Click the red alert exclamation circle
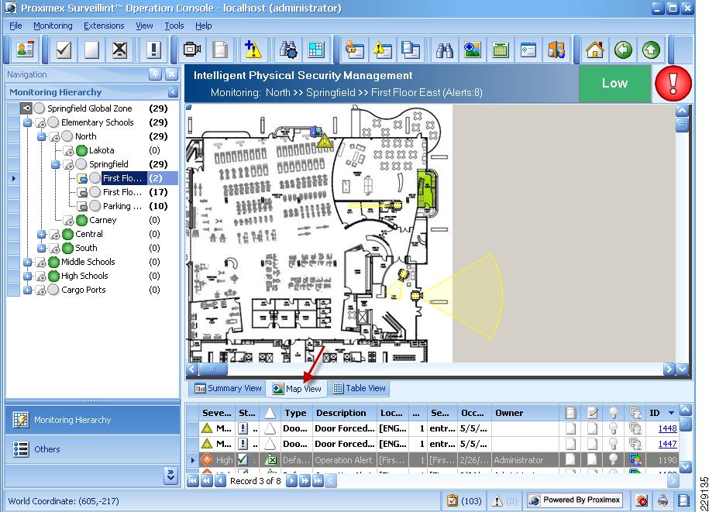 pyautogui.click(x=673, y=83)
